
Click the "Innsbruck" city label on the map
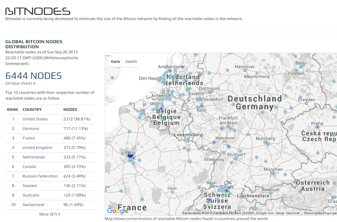click(271, 190)
